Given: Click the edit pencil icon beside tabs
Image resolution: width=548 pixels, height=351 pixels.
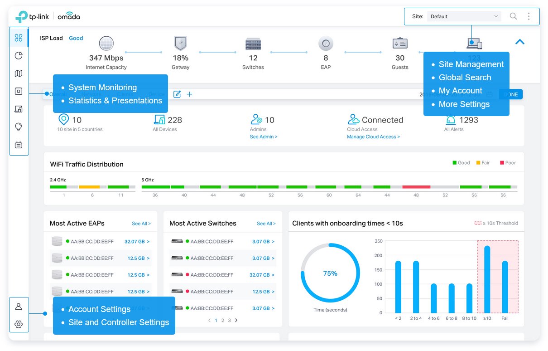Looking at the screenshot, I should [x=177, y=94].
